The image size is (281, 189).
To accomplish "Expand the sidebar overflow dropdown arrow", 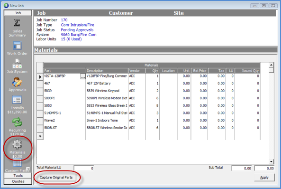I will (28, 169).
